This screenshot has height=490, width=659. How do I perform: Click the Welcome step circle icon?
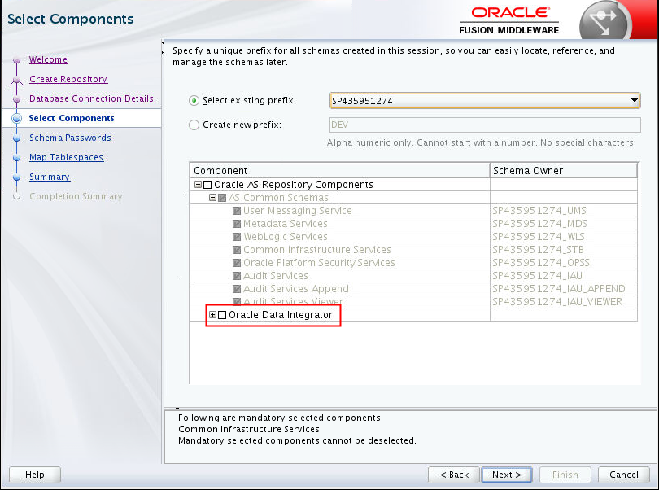(x=18, y=59)
